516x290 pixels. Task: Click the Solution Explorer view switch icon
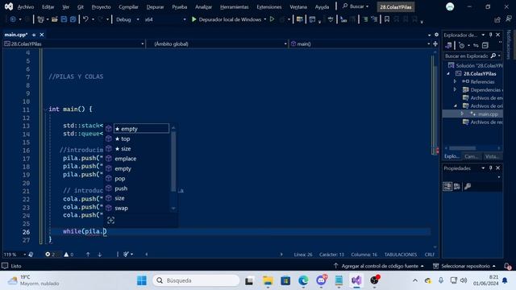(x=448, y=45)
